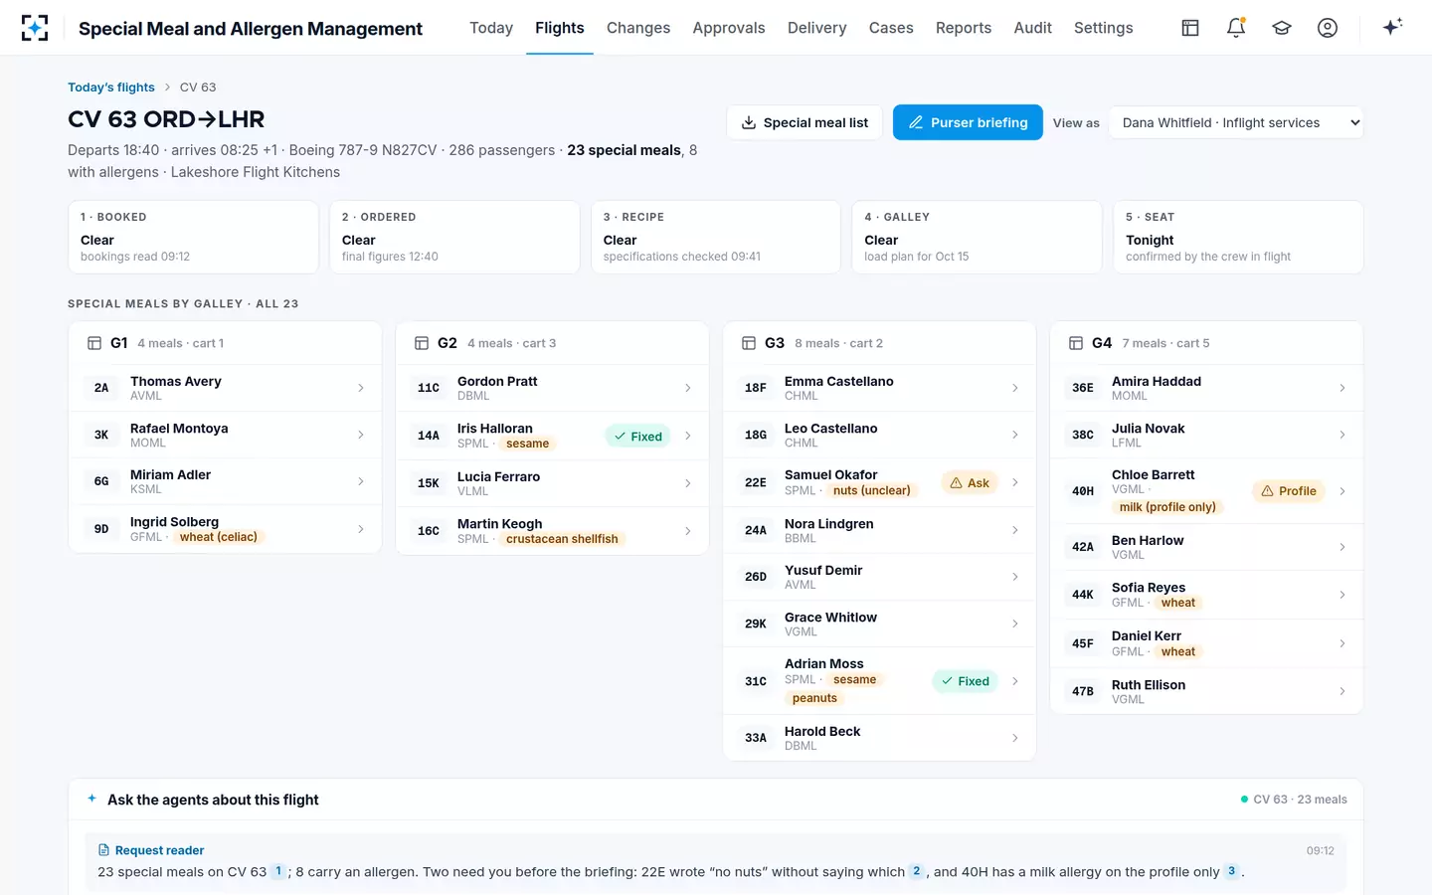The width and height of the screenshot is (1432, 895).
Task: Expand Emma Castellano's row chevron
Action: point(1015,388)
